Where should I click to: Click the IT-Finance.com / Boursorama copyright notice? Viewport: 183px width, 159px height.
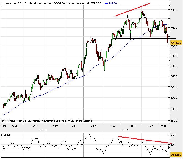[x=47, y=121]
